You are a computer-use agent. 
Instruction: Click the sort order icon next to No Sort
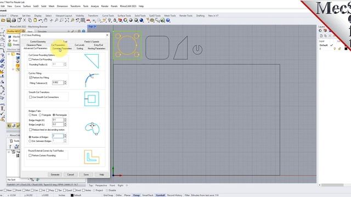[32, 179]
